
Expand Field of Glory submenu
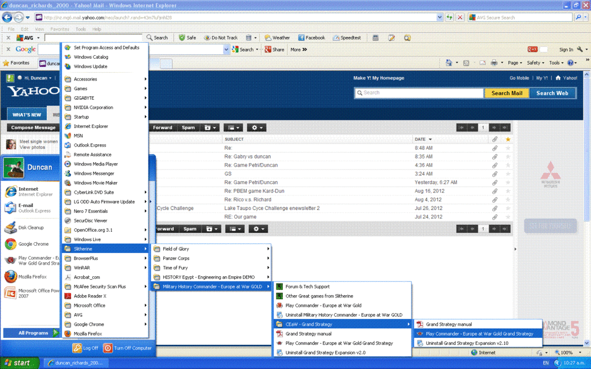(x=211, y=249)
